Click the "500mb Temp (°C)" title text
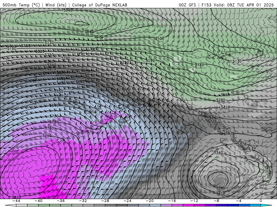Viewport: 277px width, 207px height. pos(21,5)
